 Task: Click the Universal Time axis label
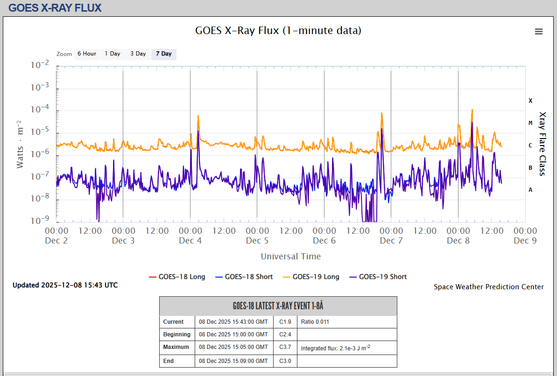tap(290, 257)
